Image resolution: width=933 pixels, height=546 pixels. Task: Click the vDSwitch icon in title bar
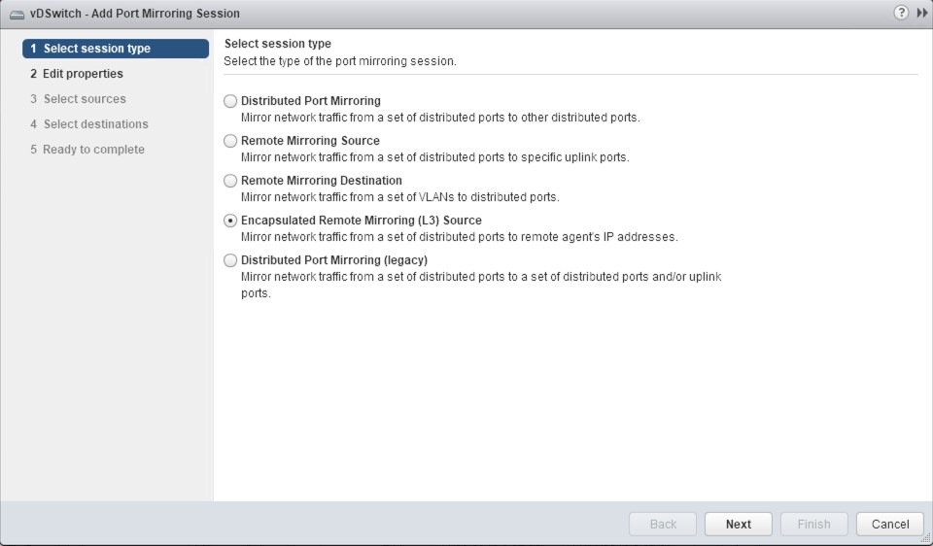(10, 14)
